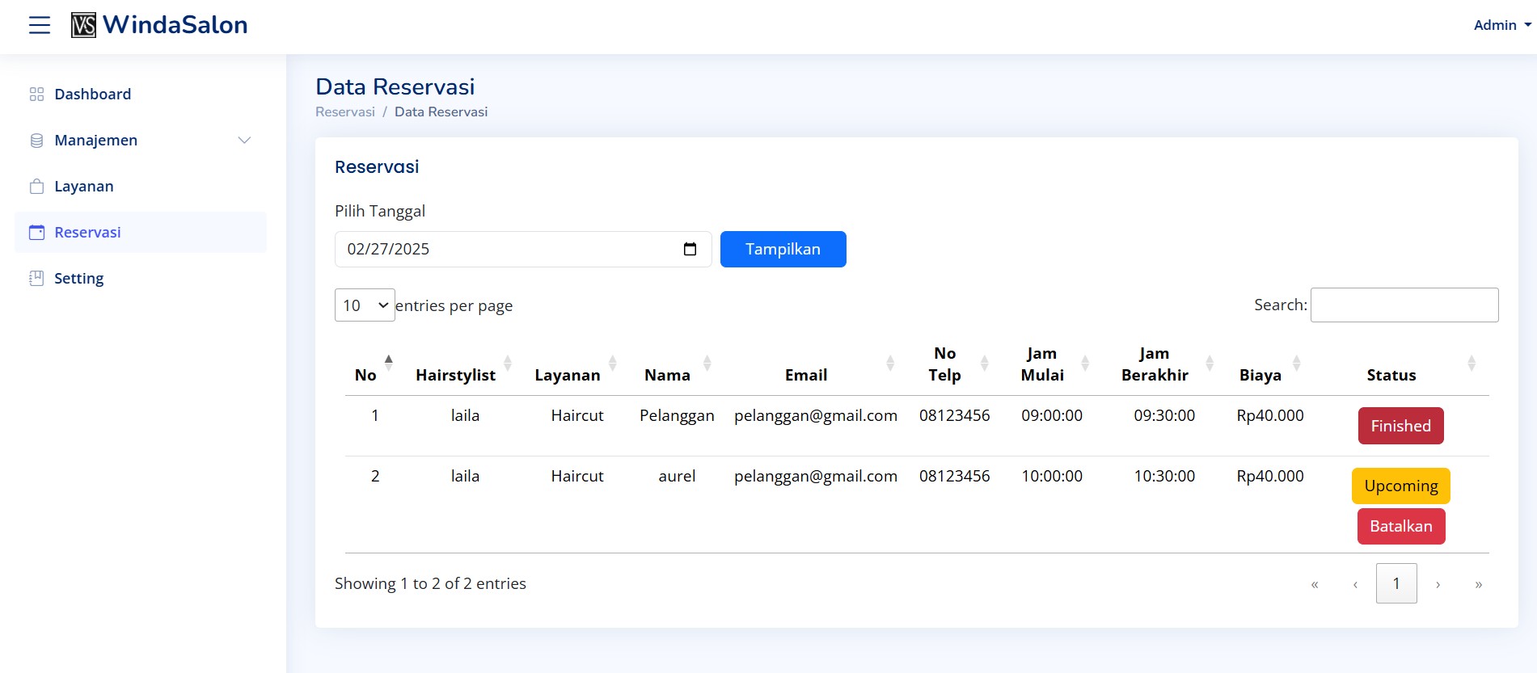Click end time 10:30:00 cell

pos(1164,477)
